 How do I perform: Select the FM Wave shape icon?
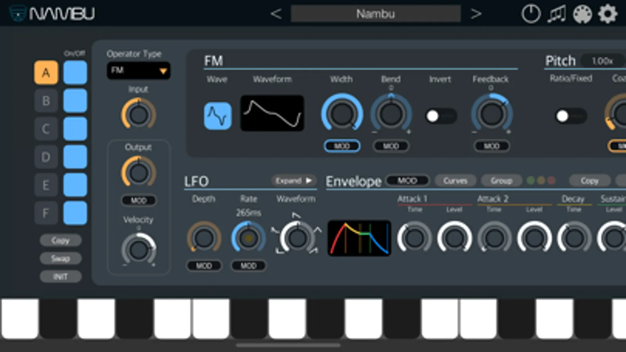coord(218,116)
